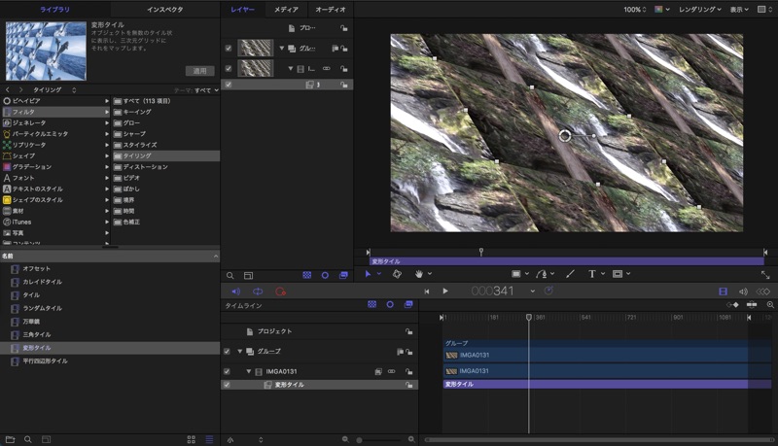
Task: Select ランダムタイル filter in library list
Action: [44, 308]
